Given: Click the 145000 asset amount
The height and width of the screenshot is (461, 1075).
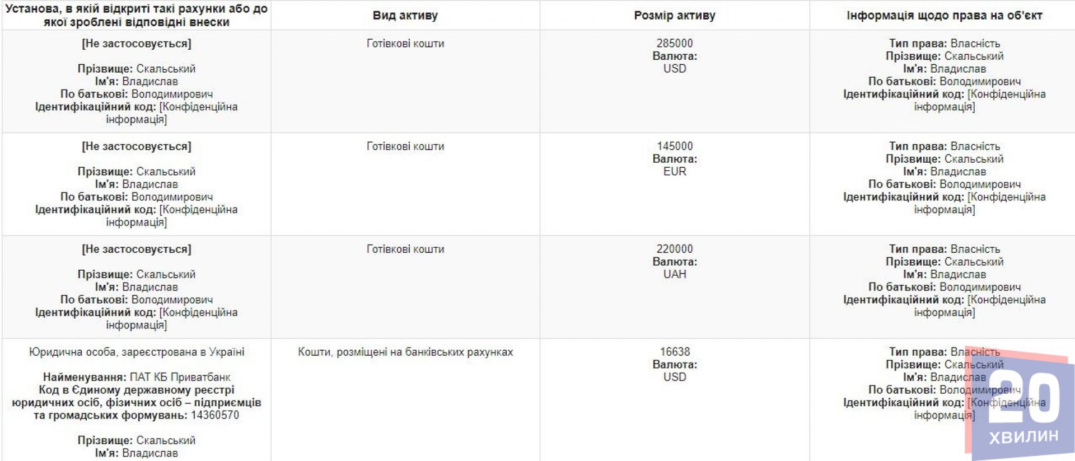Looking at the screenshot, I should 674,146.
